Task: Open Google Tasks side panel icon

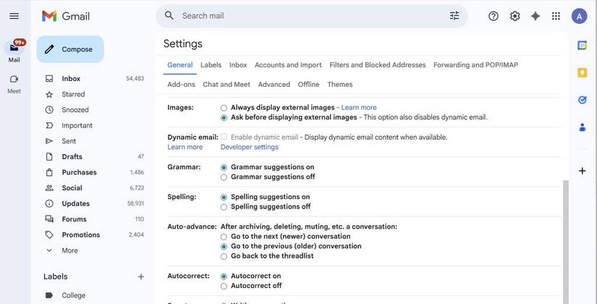Action: (x=582, y=100)
